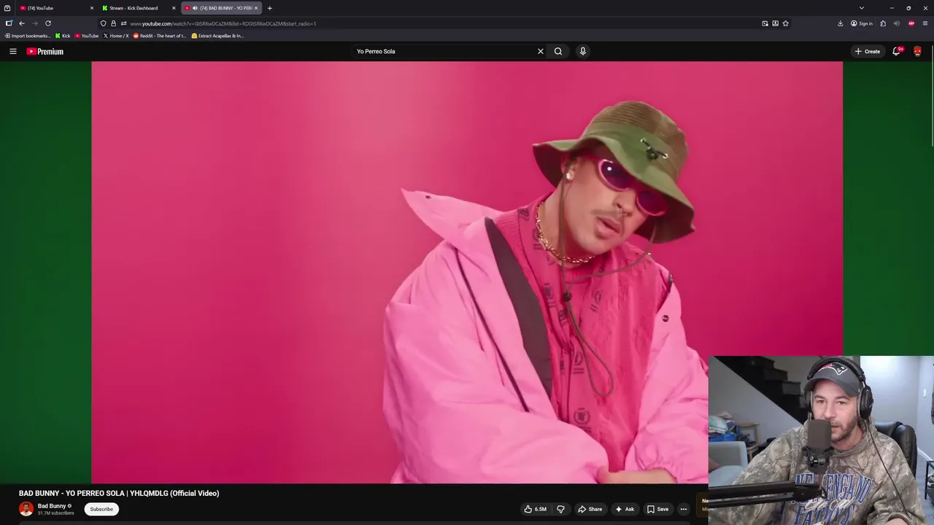The image size is (934, 525).
Task: Click the install site icon in address bar
Action: [775, 23]
